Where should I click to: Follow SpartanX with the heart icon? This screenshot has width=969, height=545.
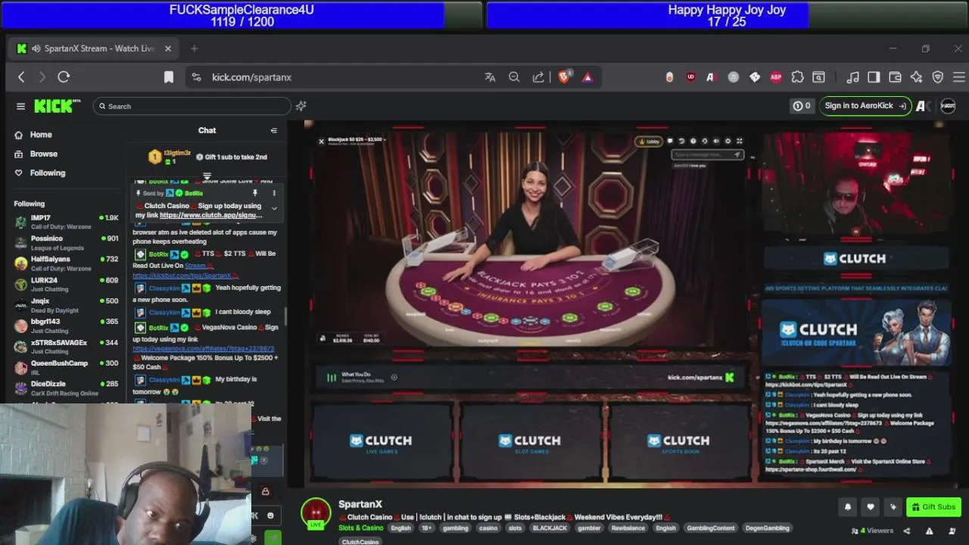871,507
